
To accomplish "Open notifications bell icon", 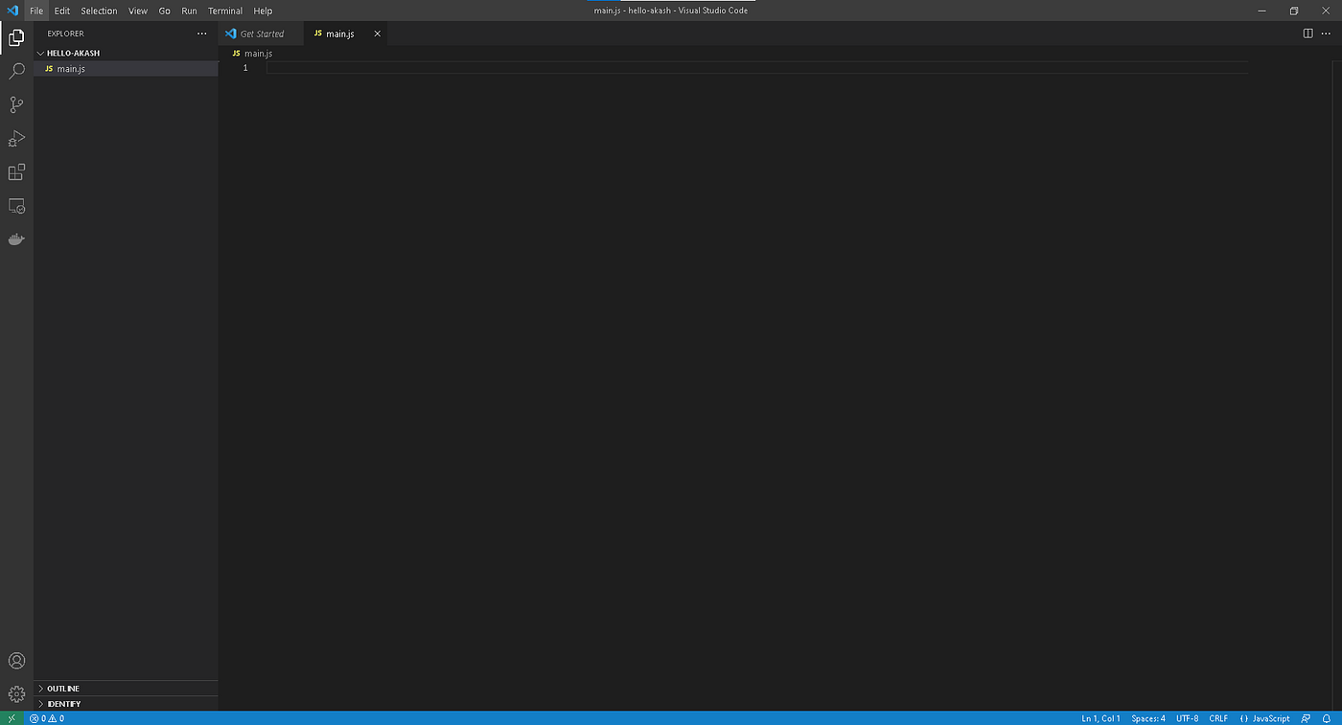I will pos(1328,718).
